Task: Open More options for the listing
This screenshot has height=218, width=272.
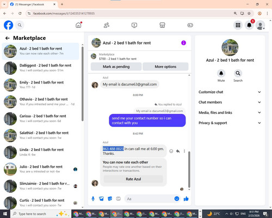Action: coord(165,66)
